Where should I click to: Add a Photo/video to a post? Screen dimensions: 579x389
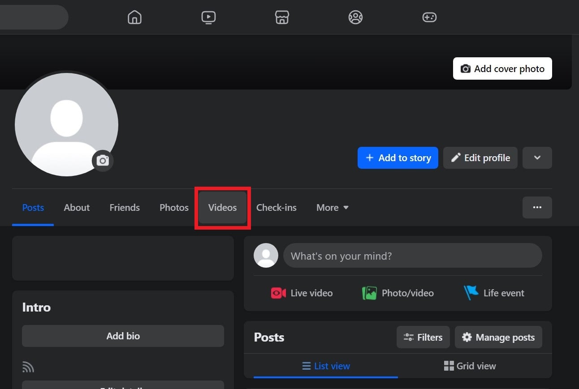[398, 293]
